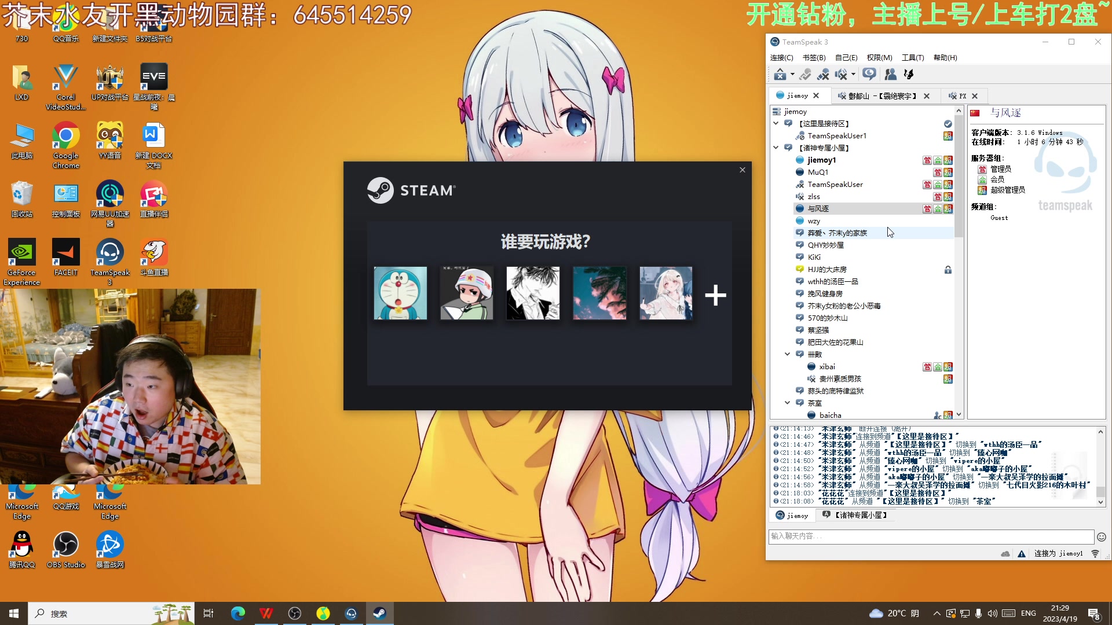Open the FACEIT desktop icon

pyautogui.click(x=66, y=258)
